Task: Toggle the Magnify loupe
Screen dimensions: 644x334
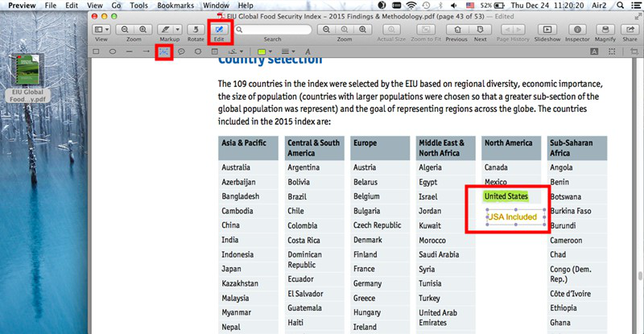Action: [605, 29]
